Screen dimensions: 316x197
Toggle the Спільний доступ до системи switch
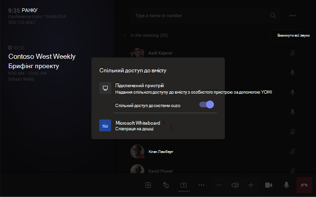pyautogui.click(x=207, y=105)
